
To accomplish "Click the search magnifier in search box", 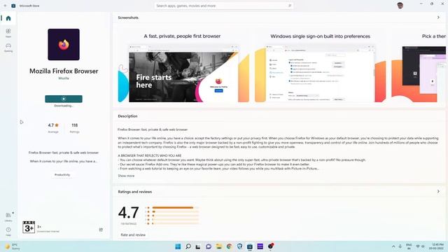I will pyautogui.click(x=289, y=6).
